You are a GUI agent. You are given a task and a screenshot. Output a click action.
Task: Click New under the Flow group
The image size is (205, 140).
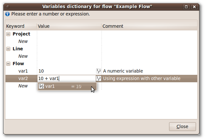click(x=23, y=86)
